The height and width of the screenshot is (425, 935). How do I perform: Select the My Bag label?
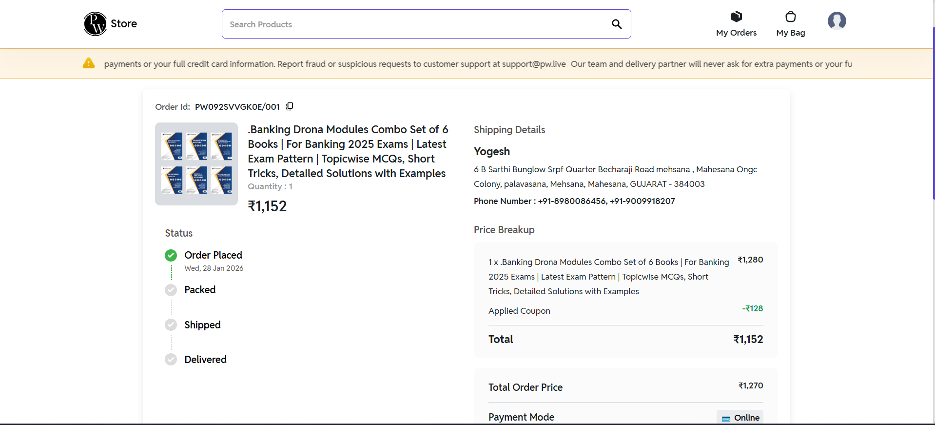point(790,33)
